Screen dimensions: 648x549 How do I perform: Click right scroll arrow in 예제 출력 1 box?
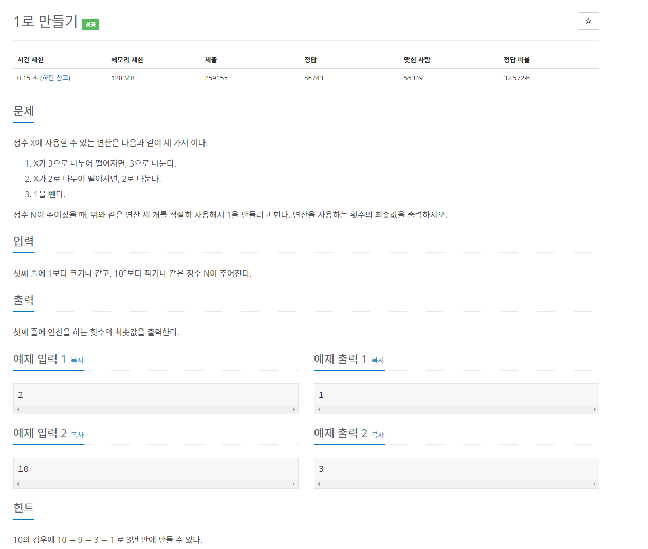595,410
